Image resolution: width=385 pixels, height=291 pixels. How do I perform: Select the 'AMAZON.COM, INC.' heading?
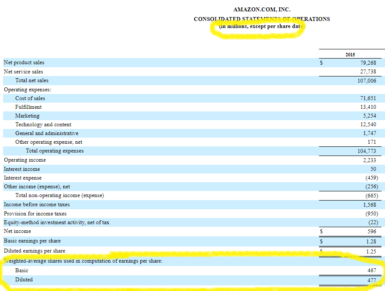coord(262,10)
